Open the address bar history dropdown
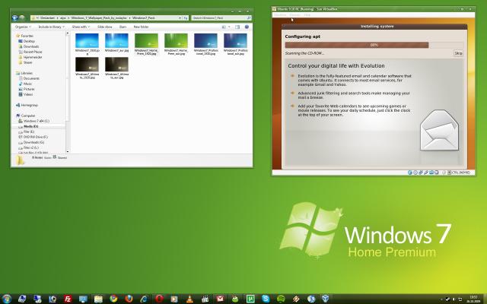This screenshot has width=487, height=304. pos(180,18)
